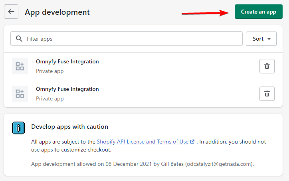Open the Sort dropdown
Screen dimensions: 289x181
(x=261, y=39)
